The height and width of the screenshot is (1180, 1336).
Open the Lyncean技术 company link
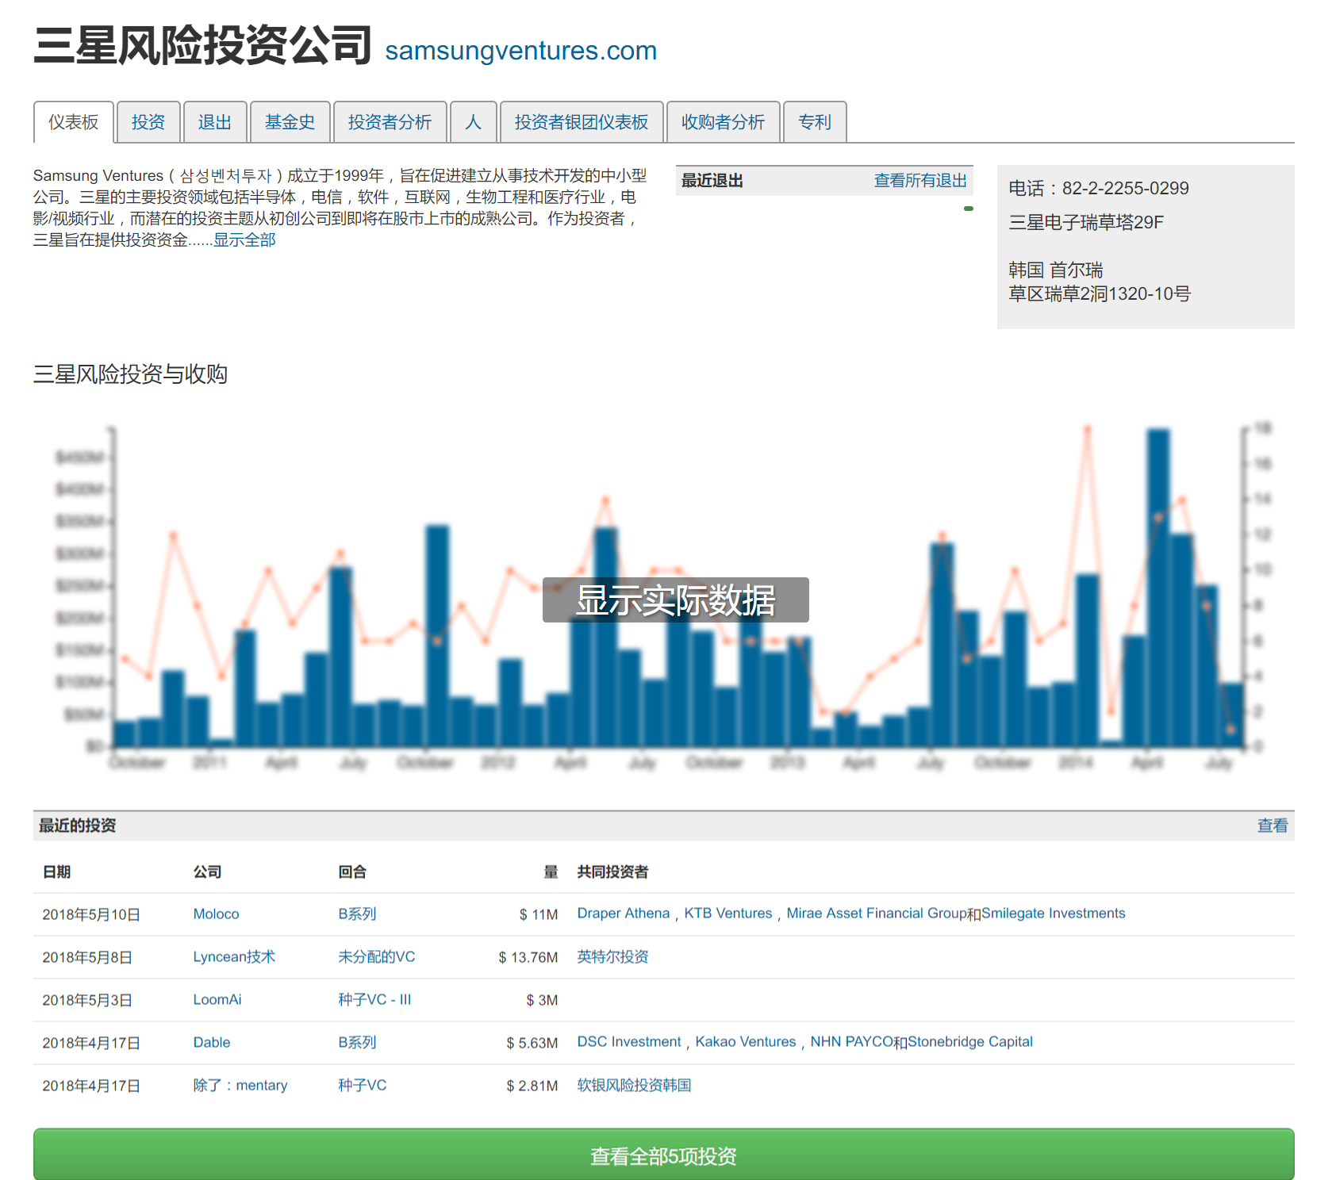point(234,957)
